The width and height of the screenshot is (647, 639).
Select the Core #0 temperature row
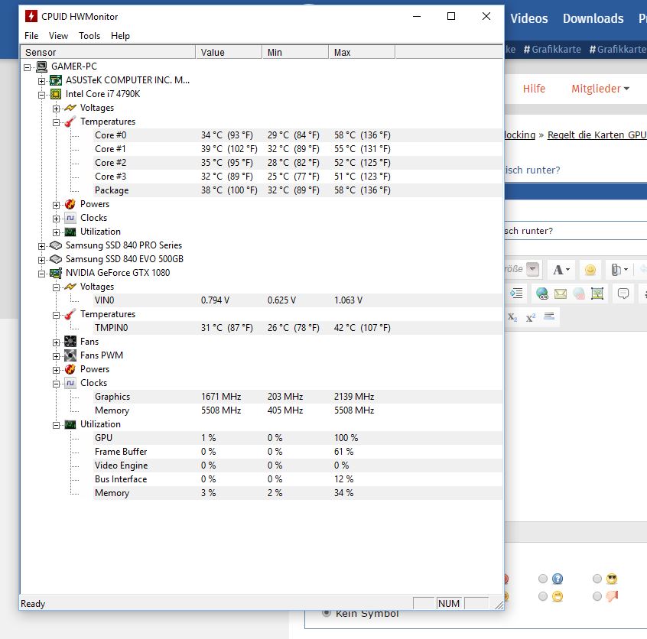point(297,135)
